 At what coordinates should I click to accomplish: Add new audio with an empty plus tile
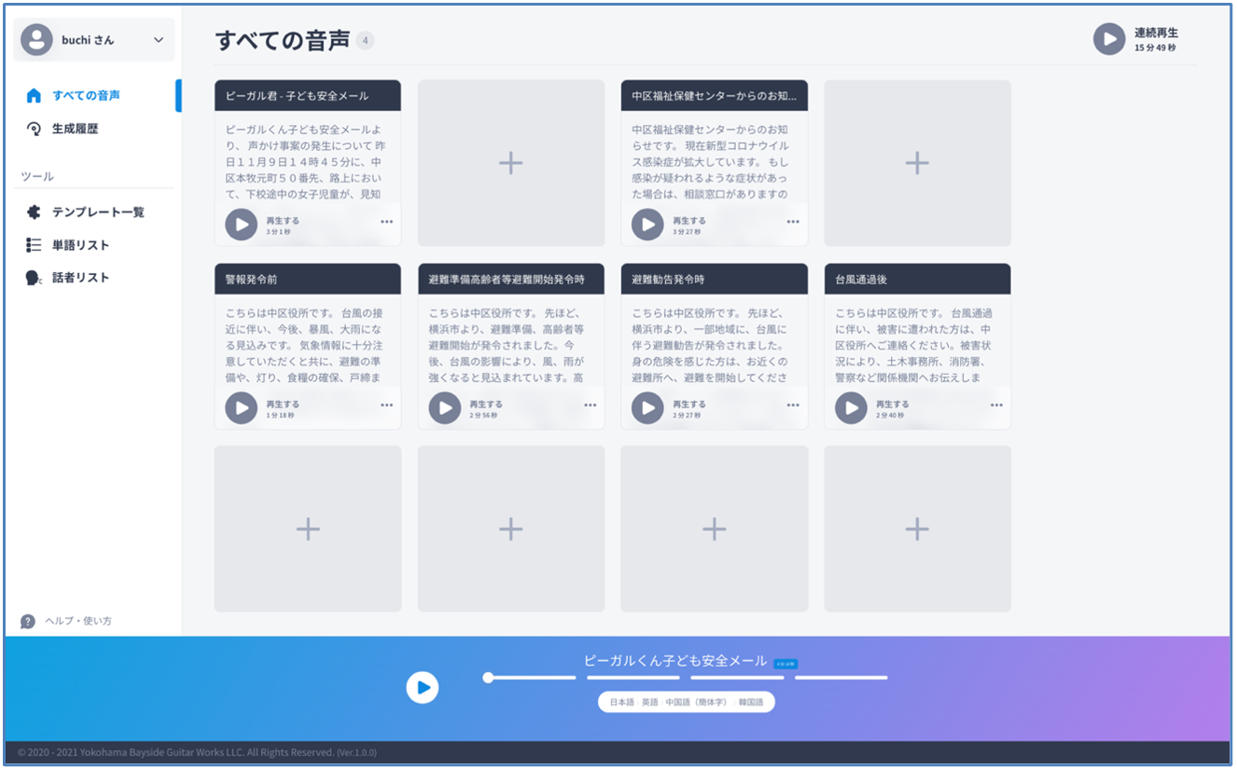pos(510,162)
